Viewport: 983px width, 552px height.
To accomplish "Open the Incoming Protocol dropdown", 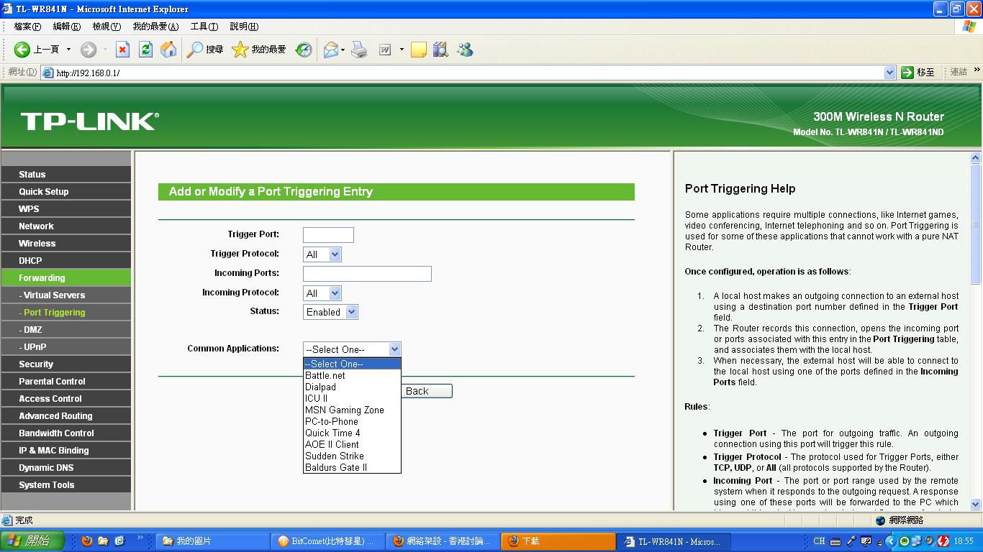I will 322,293.
